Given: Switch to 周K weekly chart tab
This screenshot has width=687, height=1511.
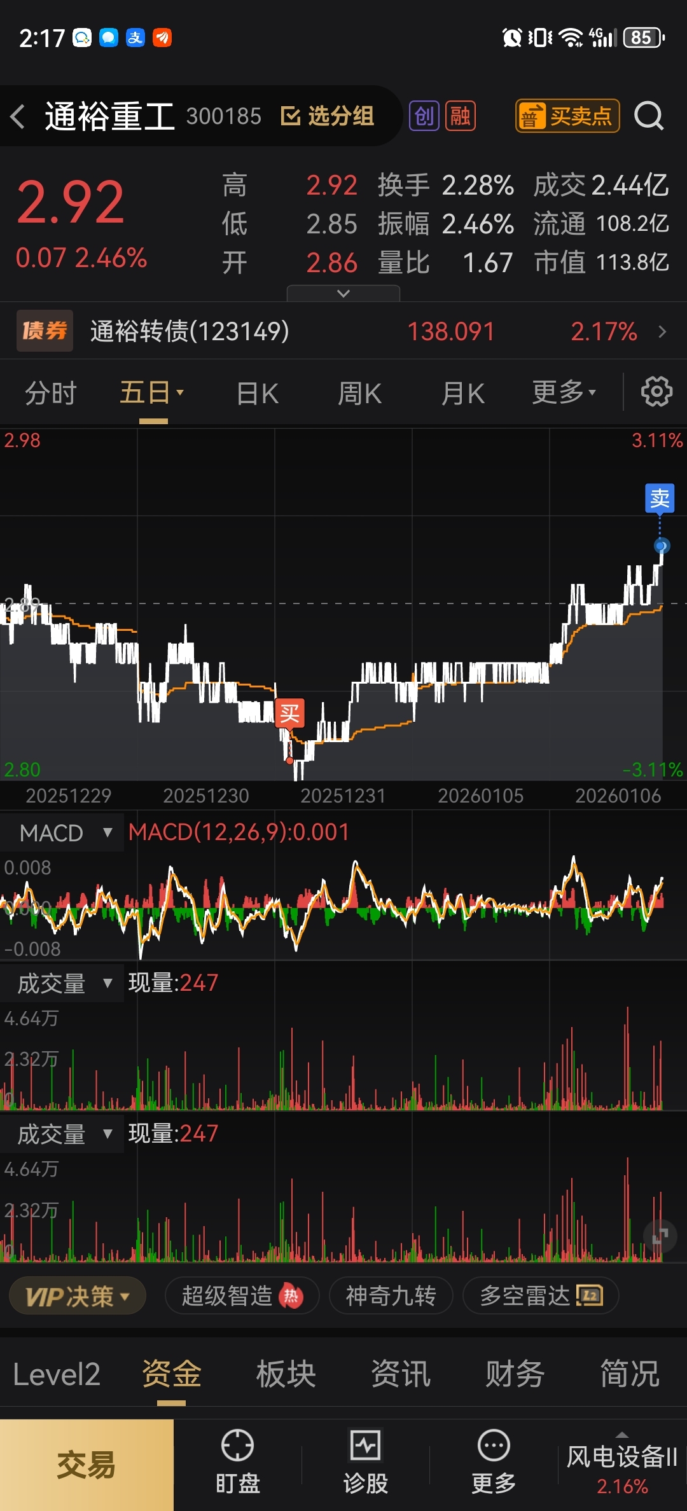Looking at the screenshot, I should (359, 393).
